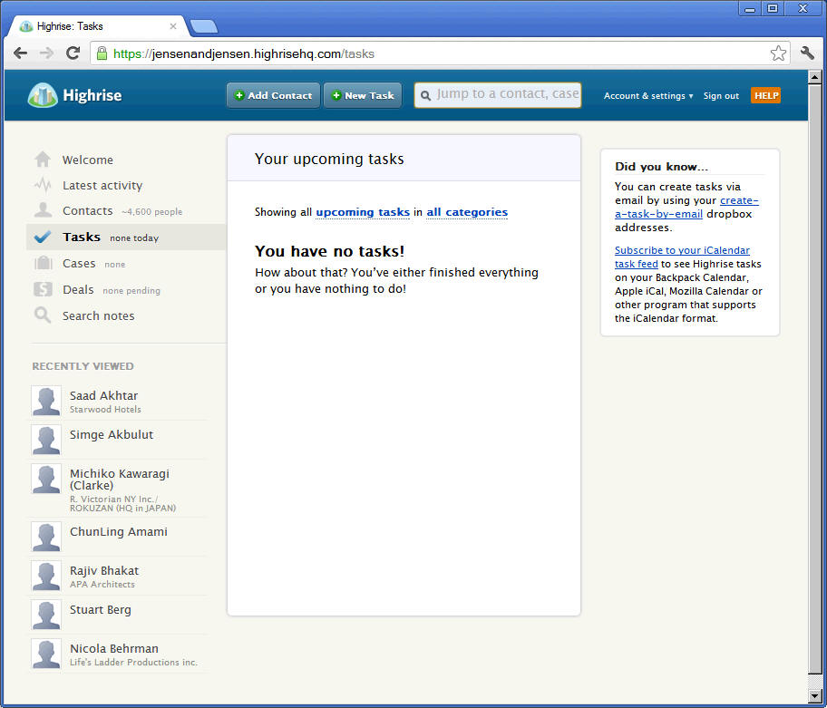Screen dimensions: 827x708
Task: Click the browser forward arrow
Action: pyautogui.click(x=46, y=53)
